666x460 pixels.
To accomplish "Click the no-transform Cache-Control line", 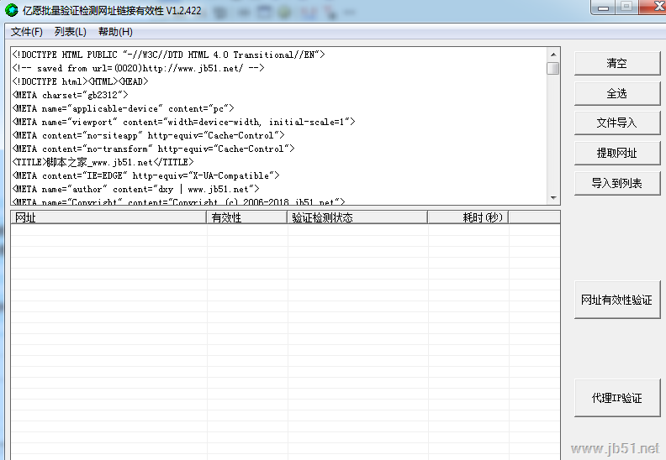I will (153, 149).
